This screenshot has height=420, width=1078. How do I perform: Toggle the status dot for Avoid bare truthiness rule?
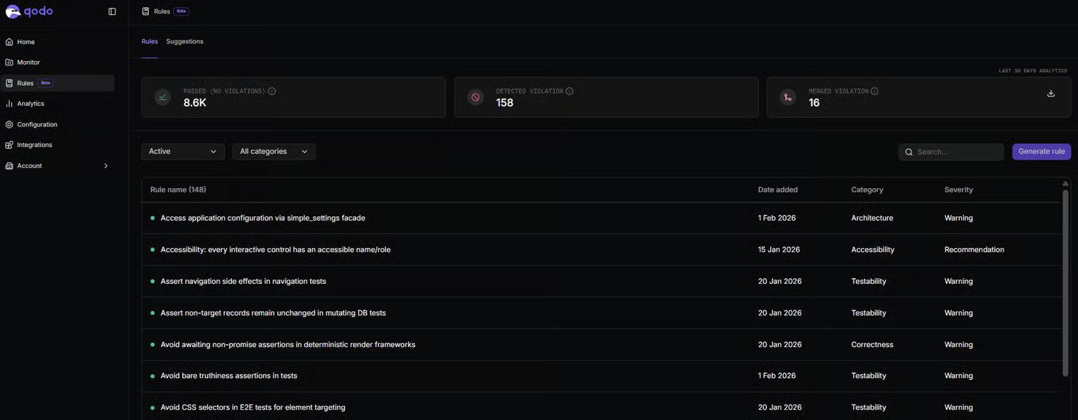point(152,375)
